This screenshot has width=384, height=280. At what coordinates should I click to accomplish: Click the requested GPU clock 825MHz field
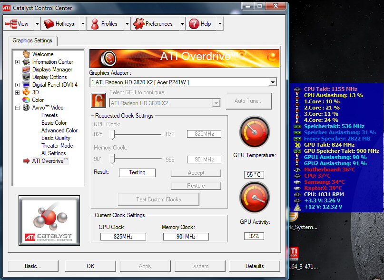(204, 134)
